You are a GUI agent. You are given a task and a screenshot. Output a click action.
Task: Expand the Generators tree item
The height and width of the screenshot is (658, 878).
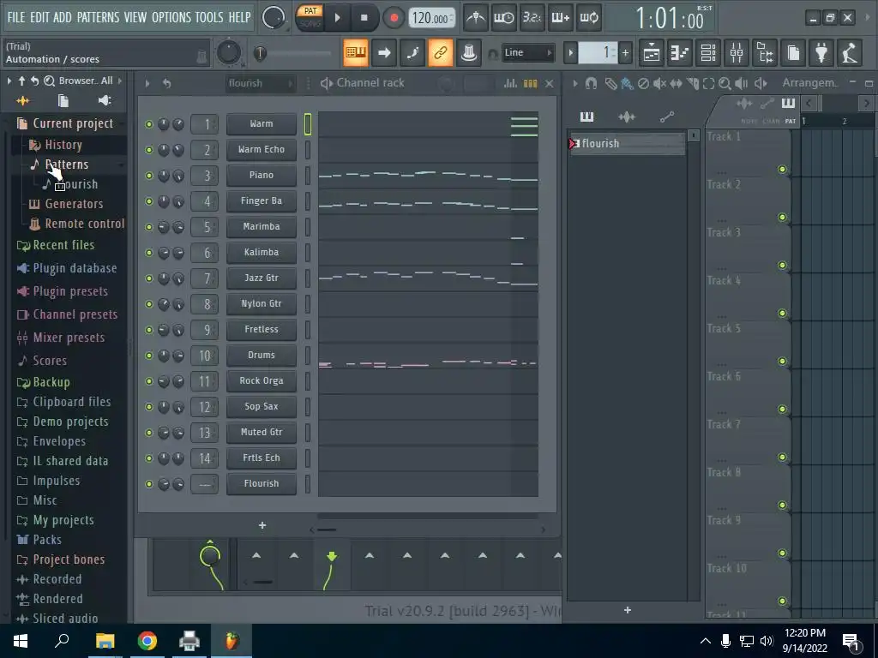click(74, 204)
